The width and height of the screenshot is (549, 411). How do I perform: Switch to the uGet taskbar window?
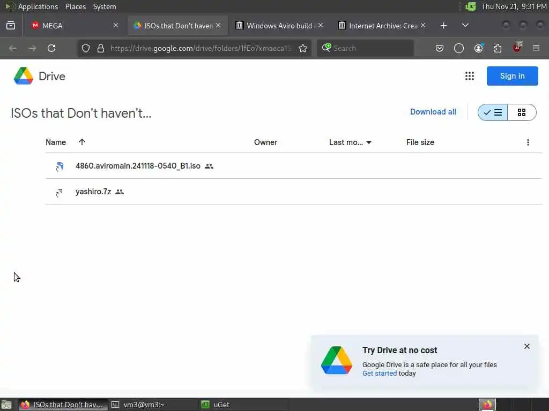click(243, 405)
